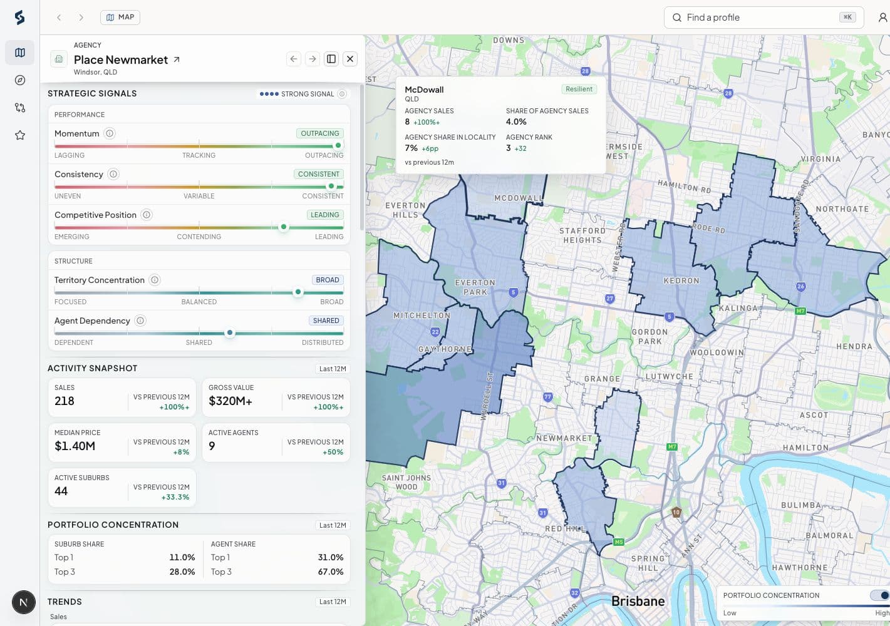Image resolution: width=890 pixels, height=626 pixels.
Task: Click the Red Hill suburb label
Action: point(566,529)
